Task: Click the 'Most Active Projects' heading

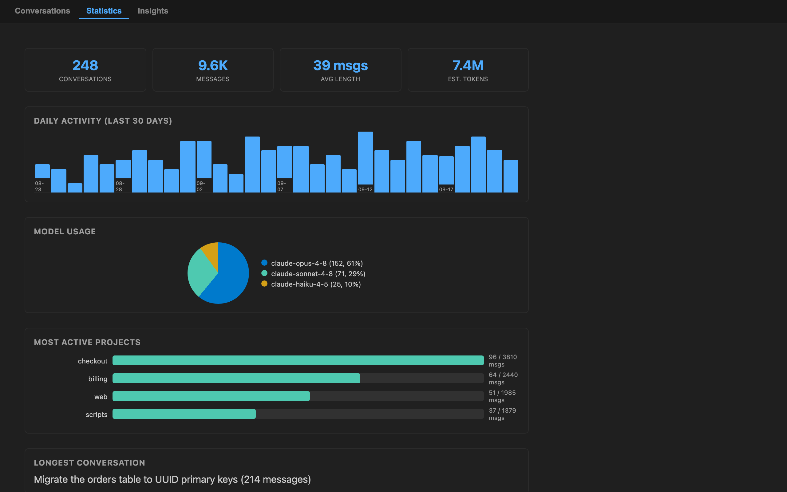Action: coord(87,342)
